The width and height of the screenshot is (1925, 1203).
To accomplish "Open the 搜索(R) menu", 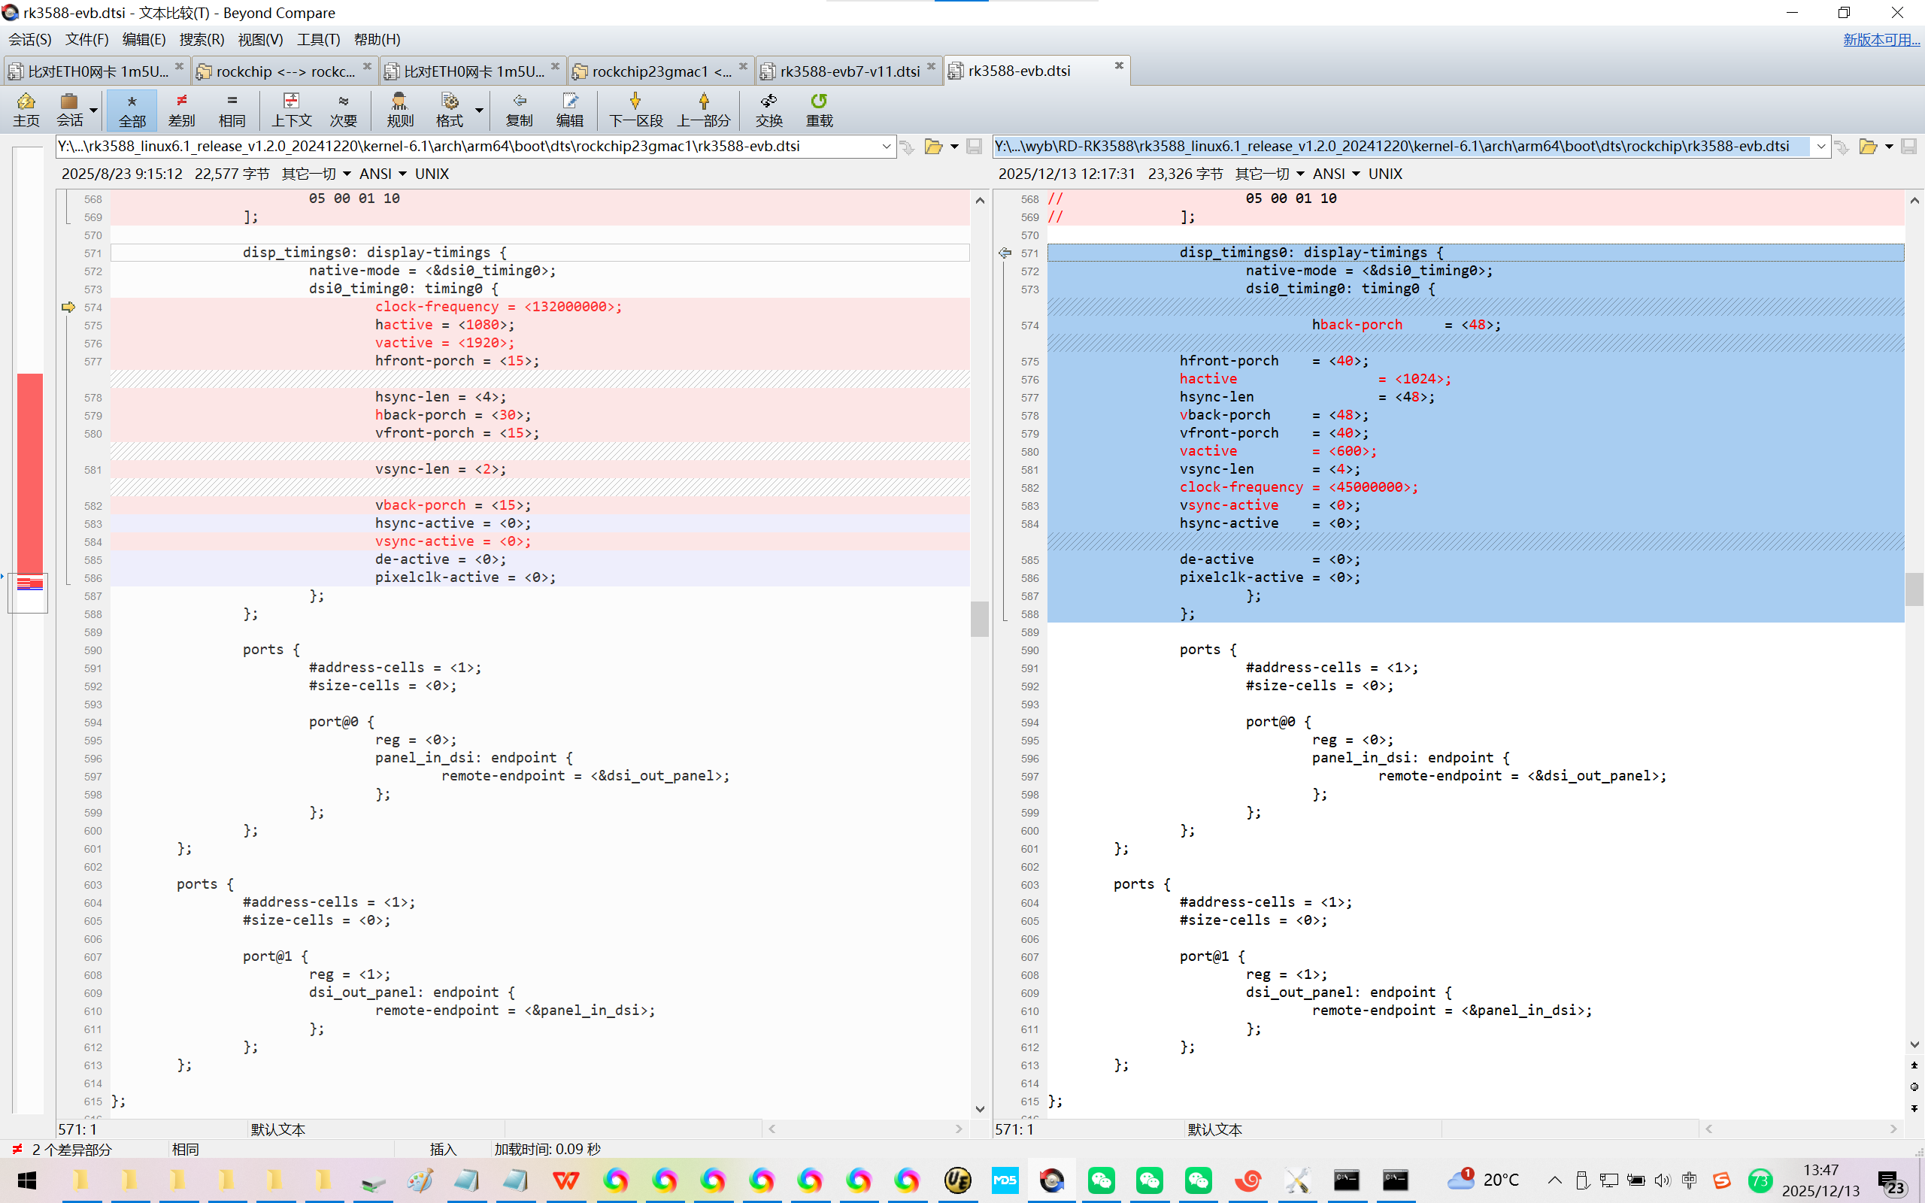I will 202,39.
